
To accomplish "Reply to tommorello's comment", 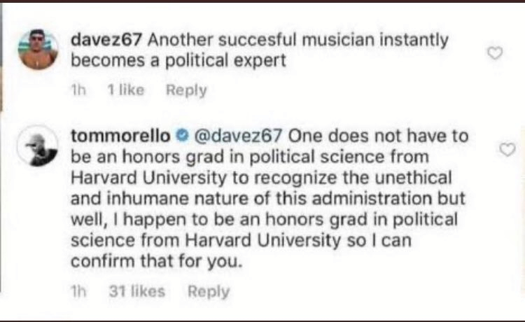I will coord(209,291).
